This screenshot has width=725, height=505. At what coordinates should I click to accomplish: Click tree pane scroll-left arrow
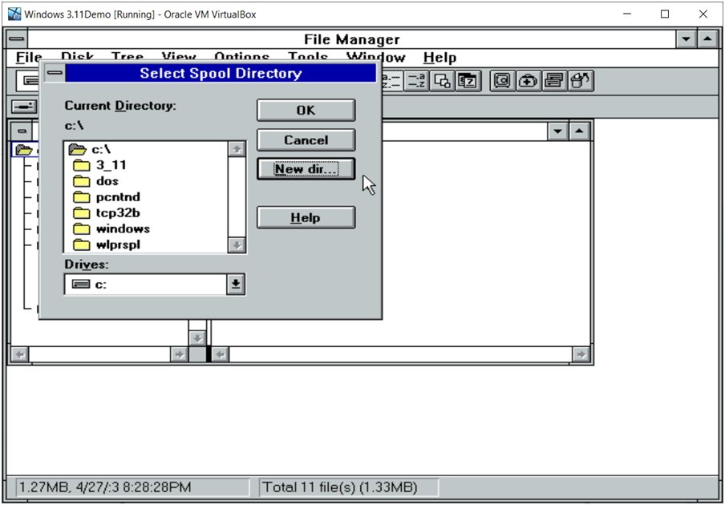point(19,354)
